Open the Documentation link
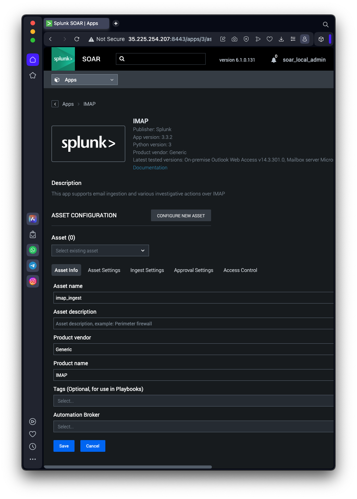This screenshot has height=499, width=357. pos(150,167)
